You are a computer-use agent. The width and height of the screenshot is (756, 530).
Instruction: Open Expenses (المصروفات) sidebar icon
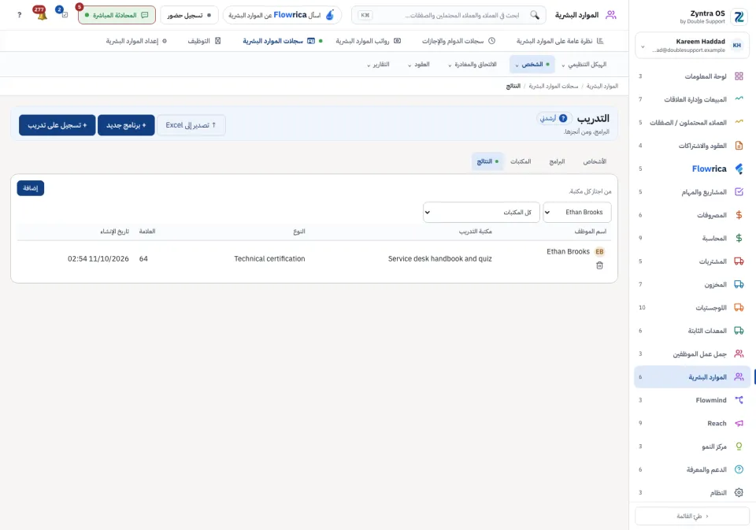[x=739, y=215]
